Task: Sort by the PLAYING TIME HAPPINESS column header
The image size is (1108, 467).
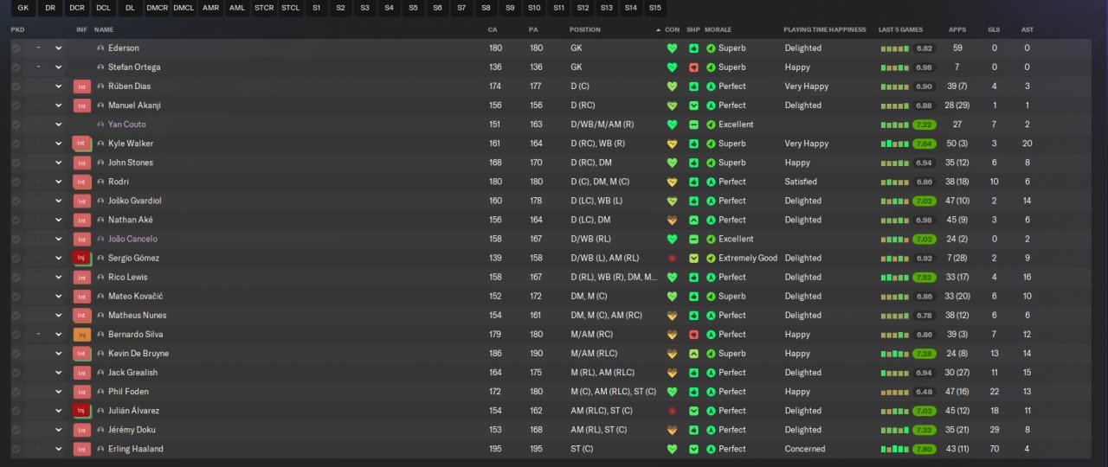Action: 825,29
